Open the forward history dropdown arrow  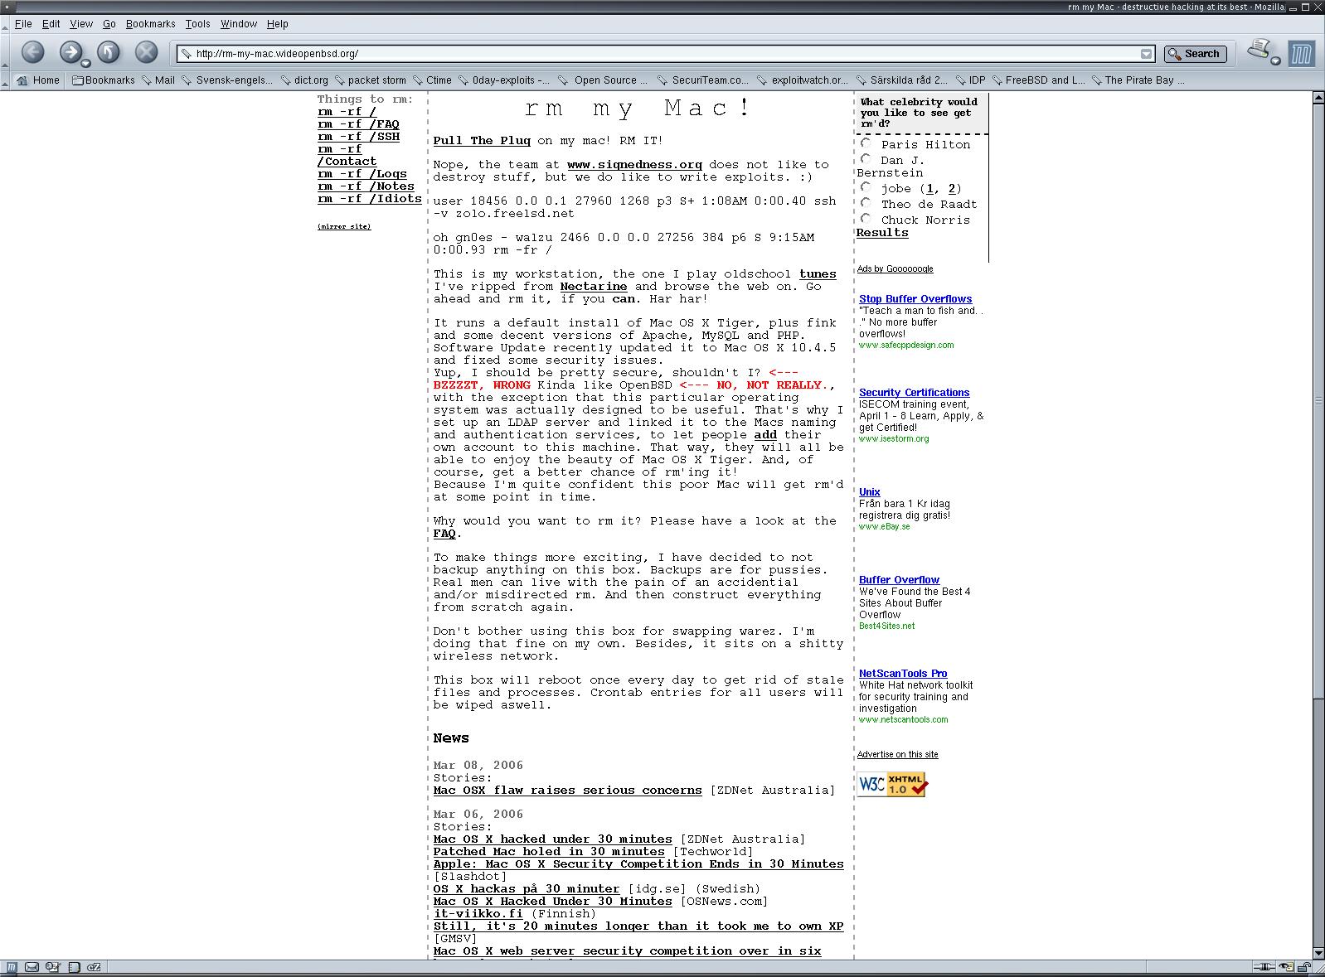pos(86,61)
